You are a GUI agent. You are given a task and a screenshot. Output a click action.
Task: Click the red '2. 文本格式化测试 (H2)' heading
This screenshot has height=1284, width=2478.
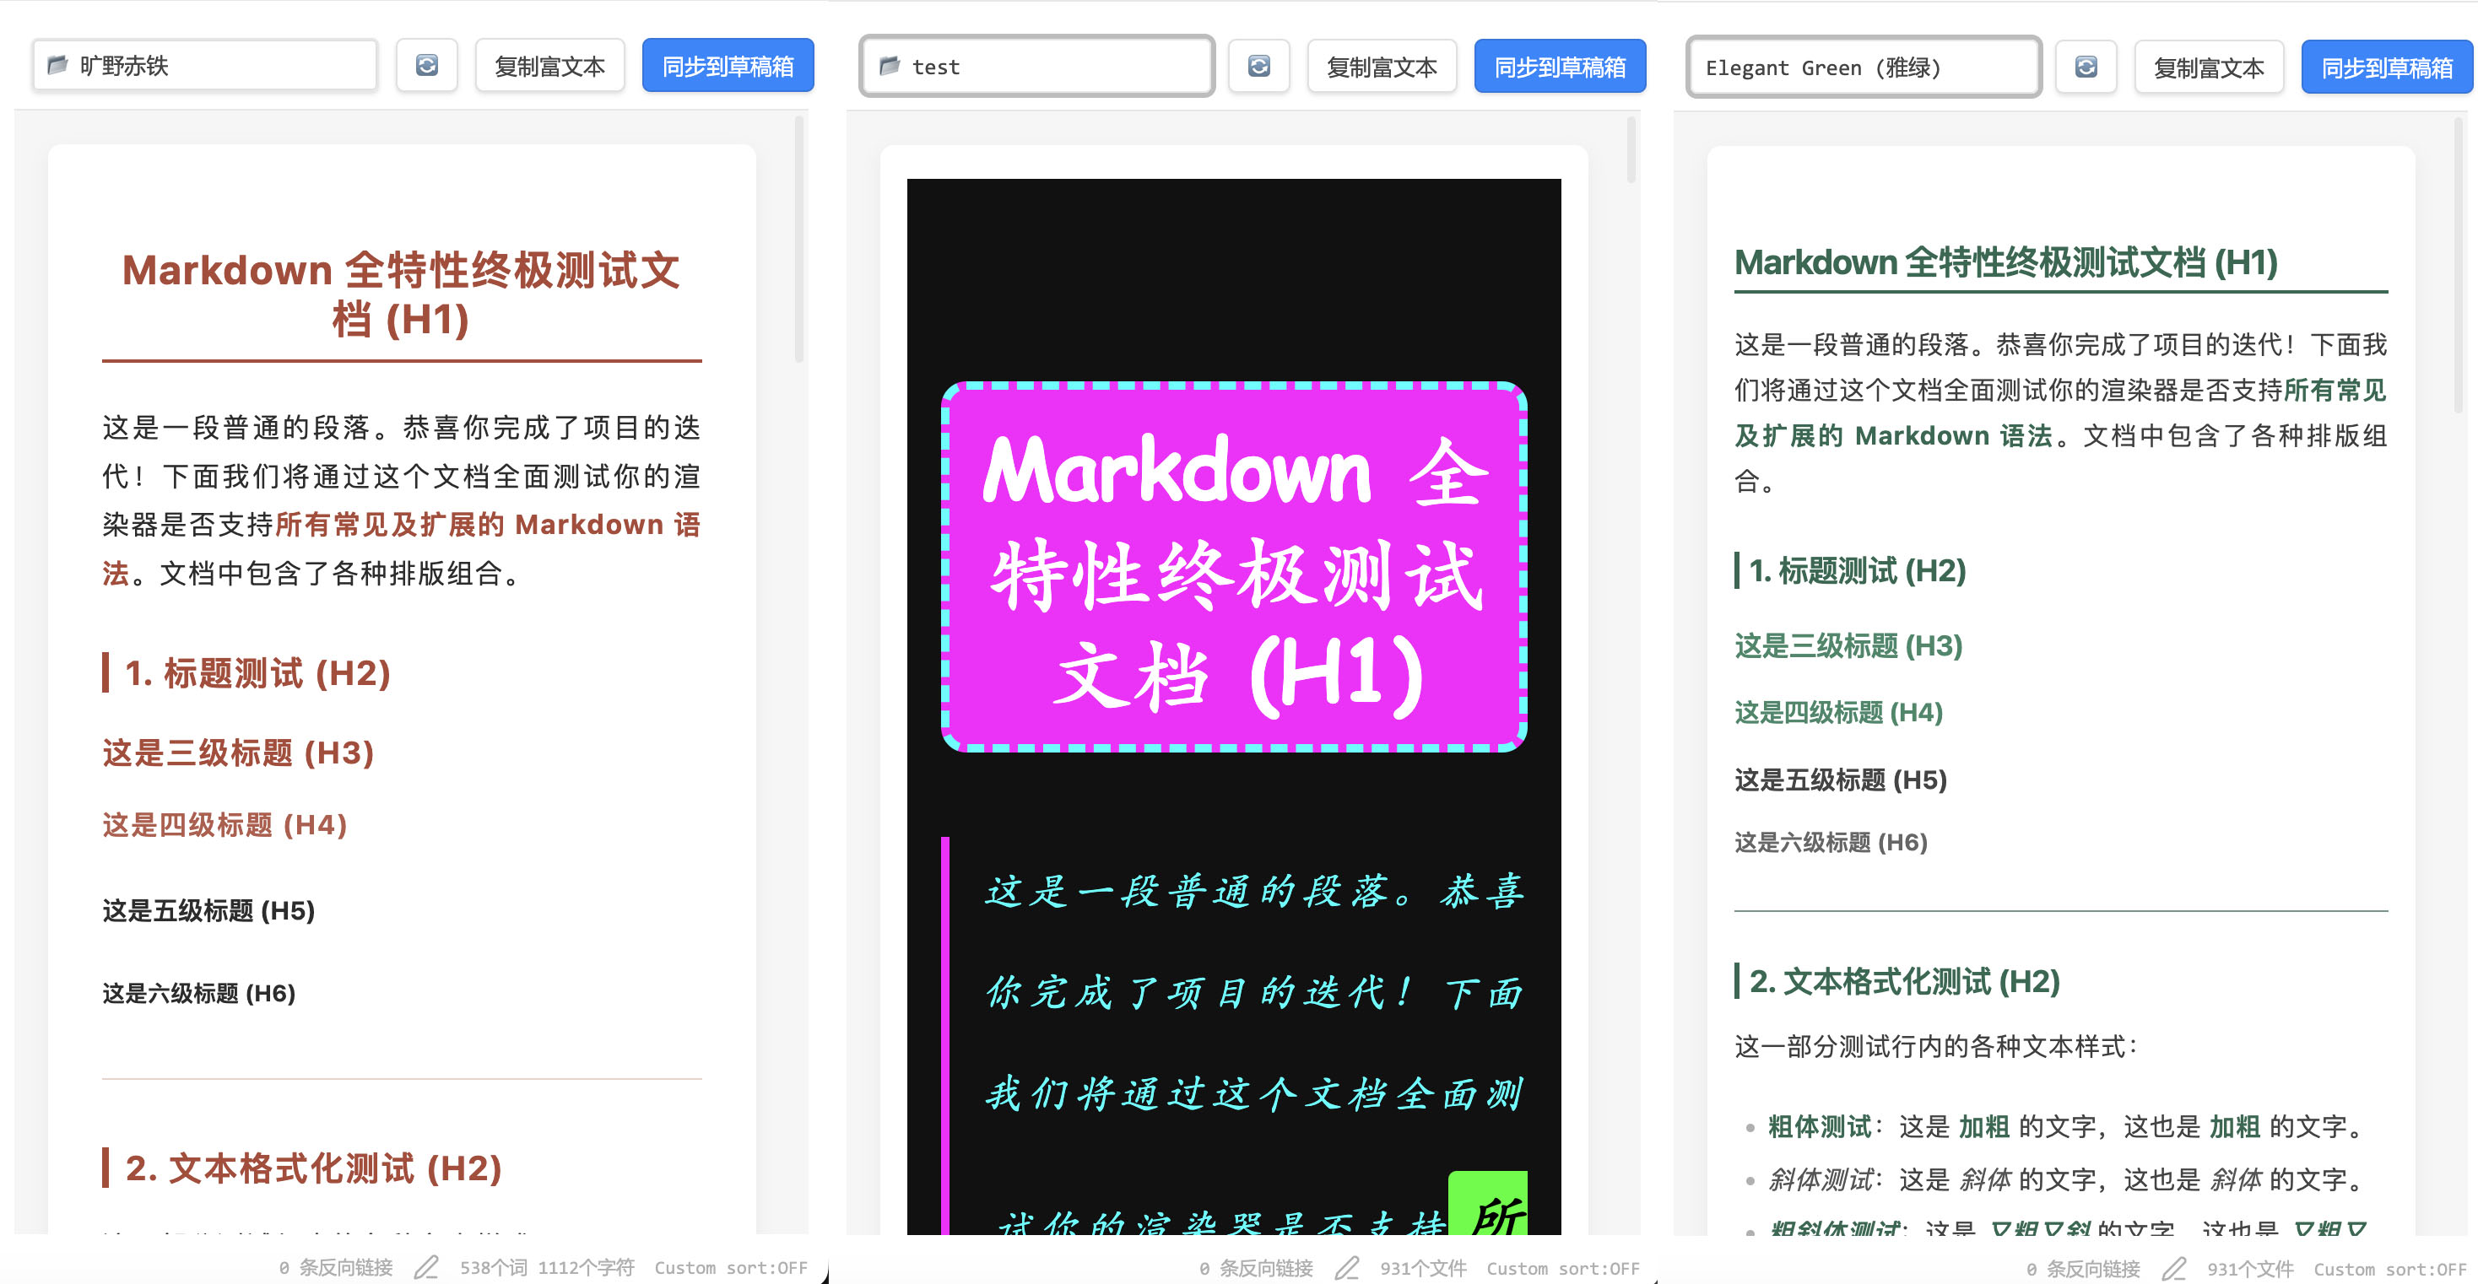(x=314, y=1168)
